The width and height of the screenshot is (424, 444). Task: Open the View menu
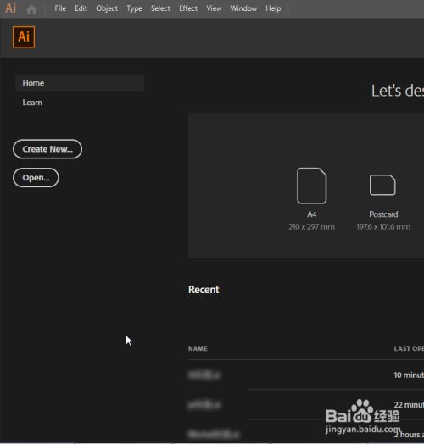coord(214,8)
